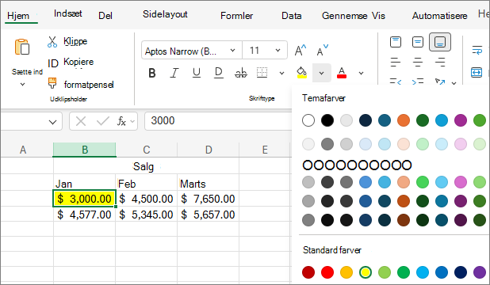The height and width of the screenshot is (285, 490).
Task: Open the borders dropdown arrow
Action: click(x=281, y=74)
